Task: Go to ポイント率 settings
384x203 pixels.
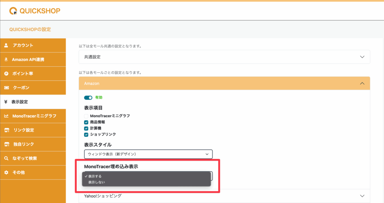Action: tap(33, 74)
